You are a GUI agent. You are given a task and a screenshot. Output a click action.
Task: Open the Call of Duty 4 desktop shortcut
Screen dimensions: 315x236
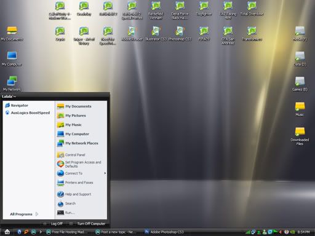click(x=60, y=10)
